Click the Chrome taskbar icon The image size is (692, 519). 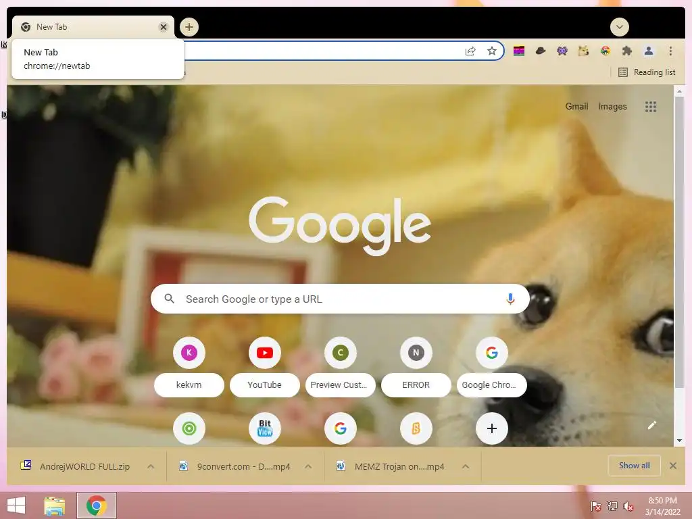coord(97,505)
